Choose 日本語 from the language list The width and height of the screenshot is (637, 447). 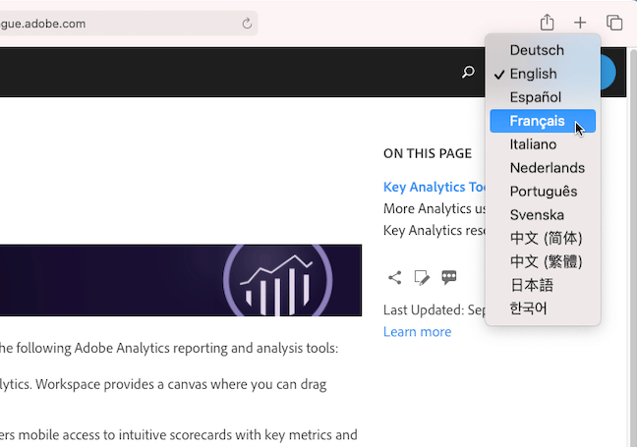point(531,285)
